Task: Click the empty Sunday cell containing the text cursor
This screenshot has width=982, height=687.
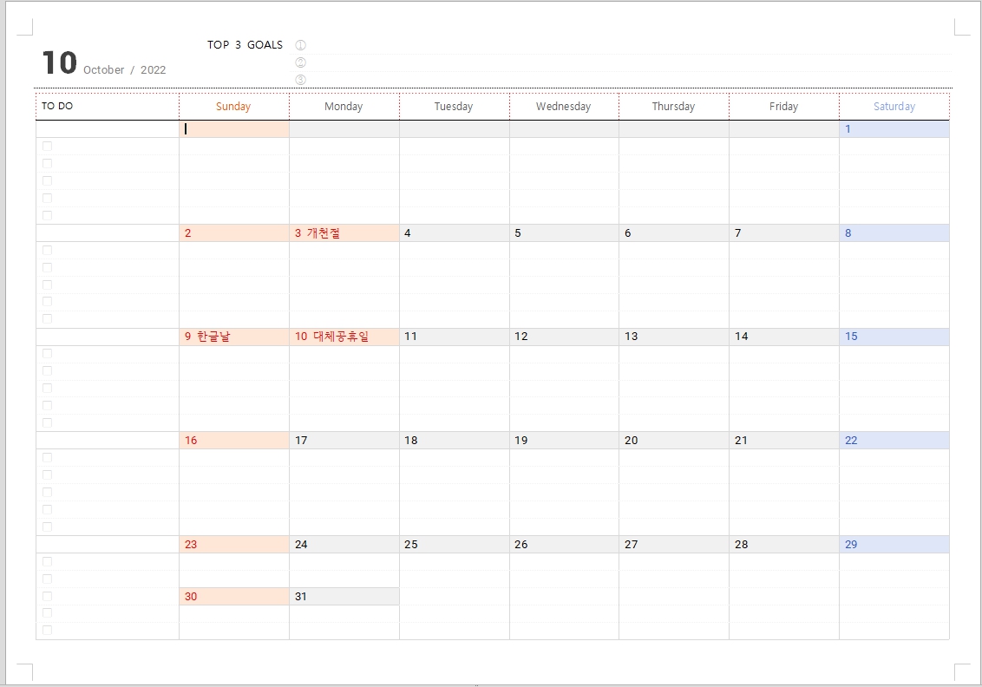Action: (233, 129)
